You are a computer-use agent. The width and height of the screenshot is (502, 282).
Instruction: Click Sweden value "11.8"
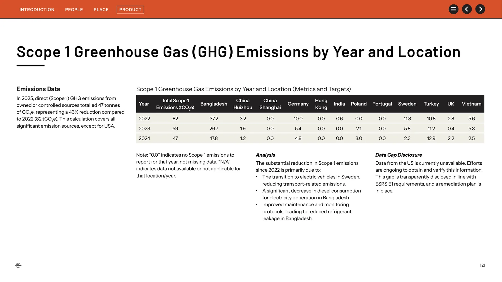click(407, 119)
